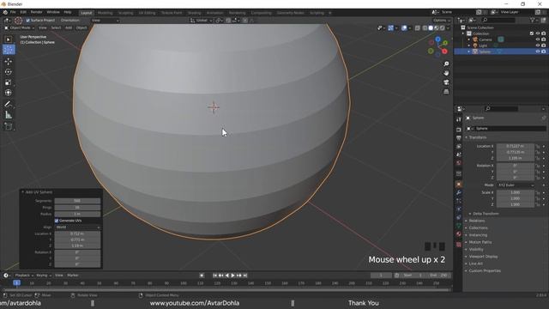The image size is (549, 309).
Task: Click the play animation button
Action: [x=232, y=276]
